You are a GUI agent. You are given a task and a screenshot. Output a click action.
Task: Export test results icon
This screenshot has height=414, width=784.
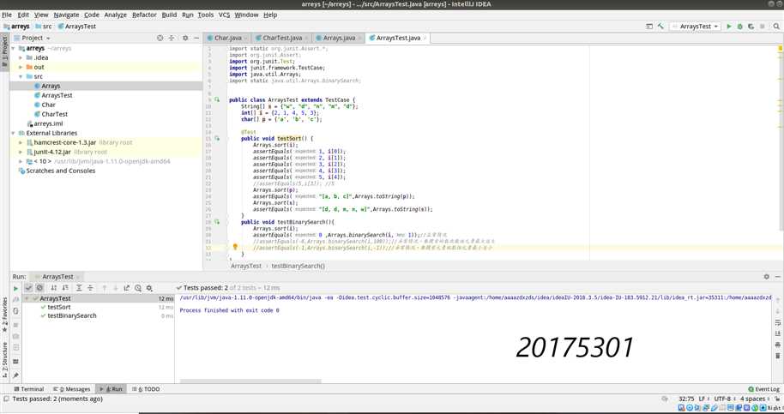tap(126, 288)
